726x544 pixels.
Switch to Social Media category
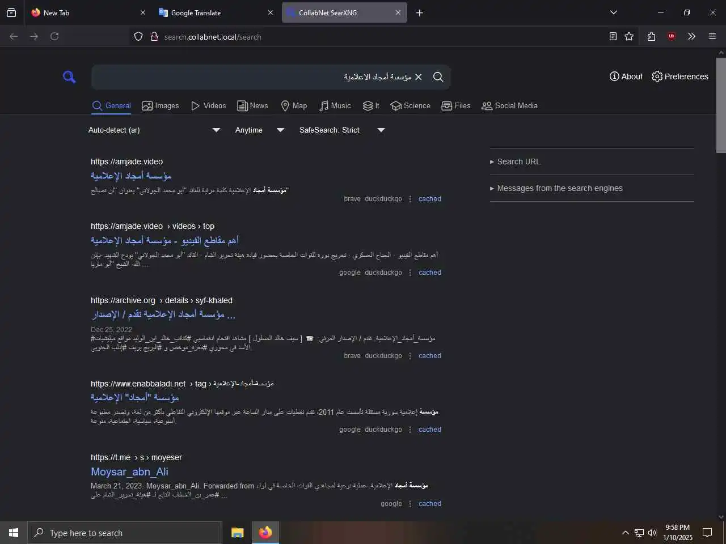(509, 106)
